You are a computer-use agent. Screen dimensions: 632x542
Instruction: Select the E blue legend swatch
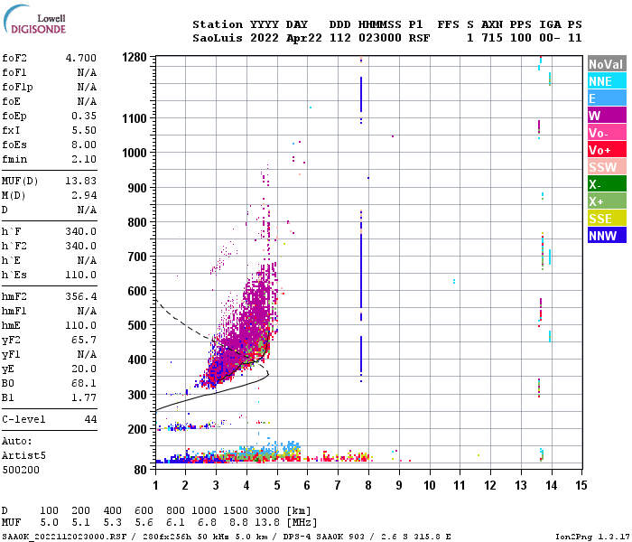click(x=607, y=98)
